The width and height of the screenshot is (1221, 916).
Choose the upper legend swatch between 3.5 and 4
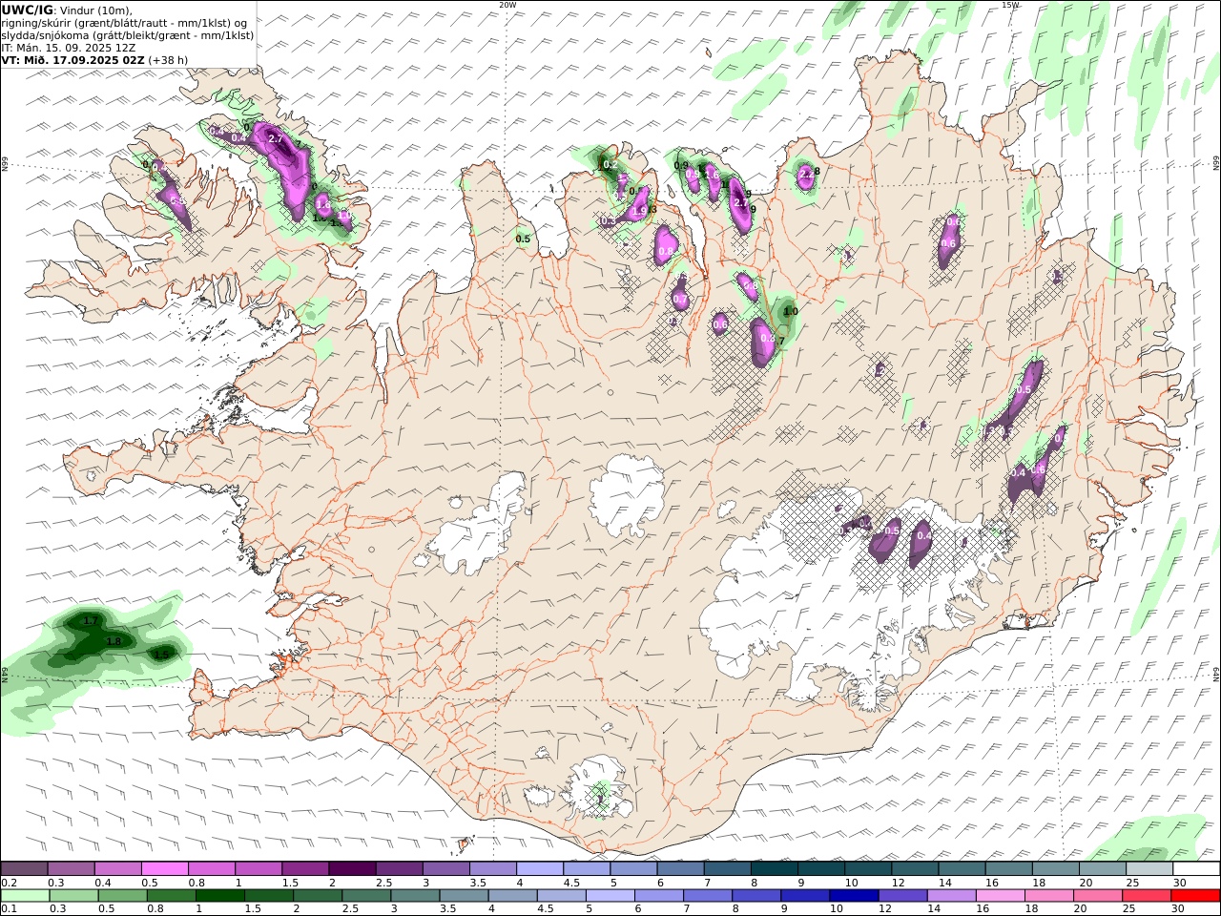pos(492,868)
